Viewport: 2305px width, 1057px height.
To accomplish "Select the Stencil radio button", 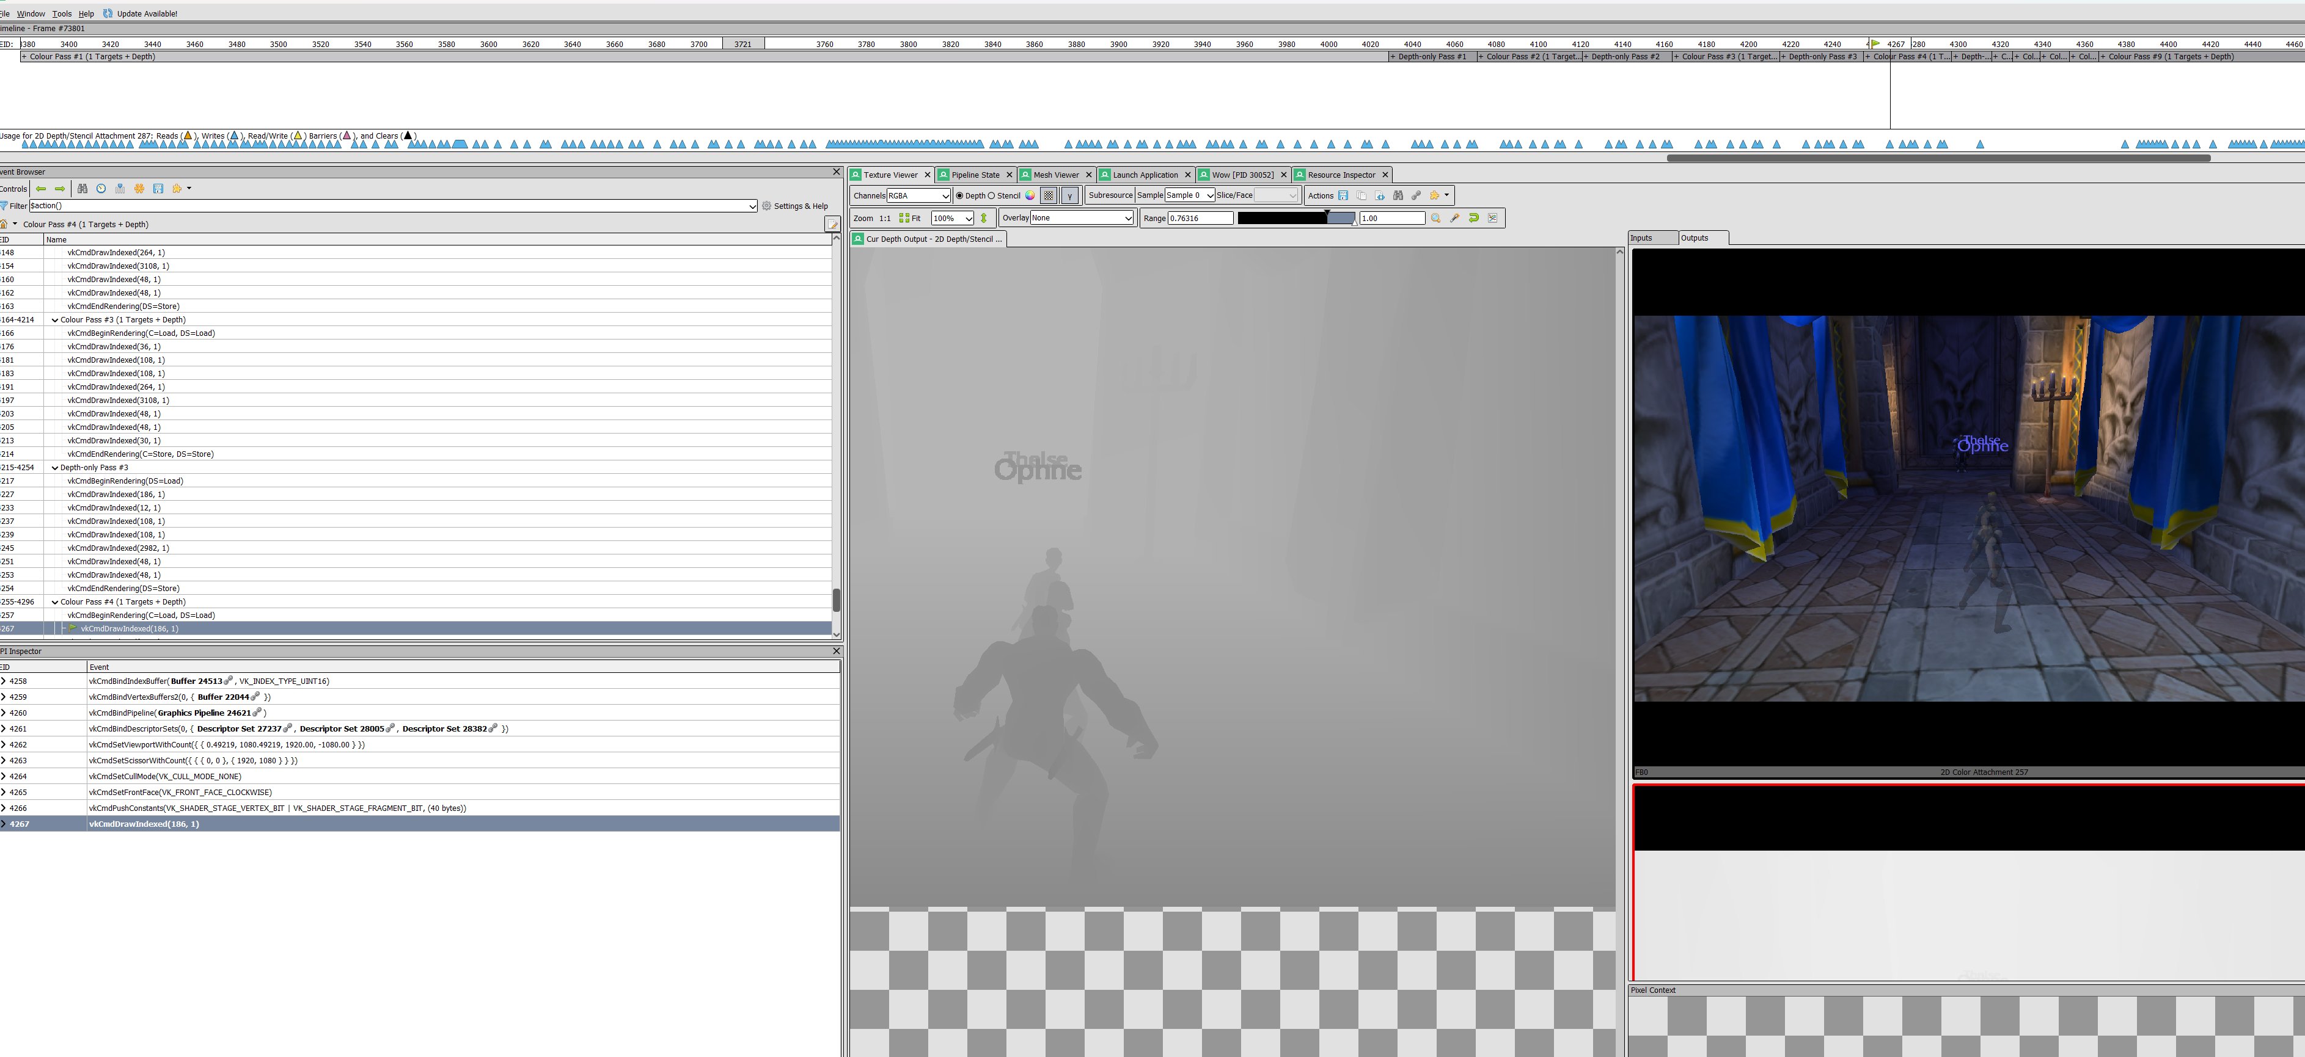I will coord(992,195).
